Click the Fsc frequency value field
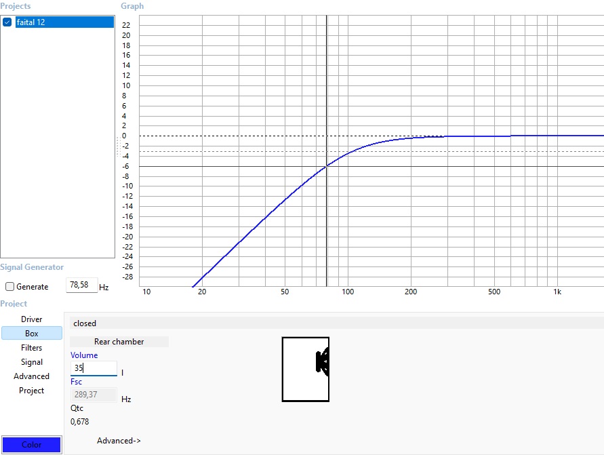The width and height of the screenshot is (604, 455). click(94, 395)
